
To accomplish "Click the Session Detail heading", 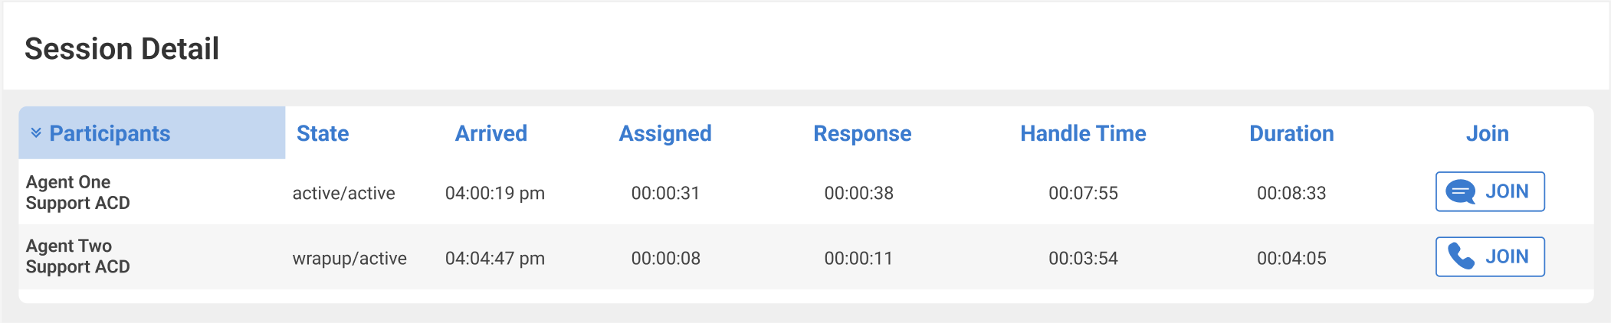I will [x=122, y=49].
